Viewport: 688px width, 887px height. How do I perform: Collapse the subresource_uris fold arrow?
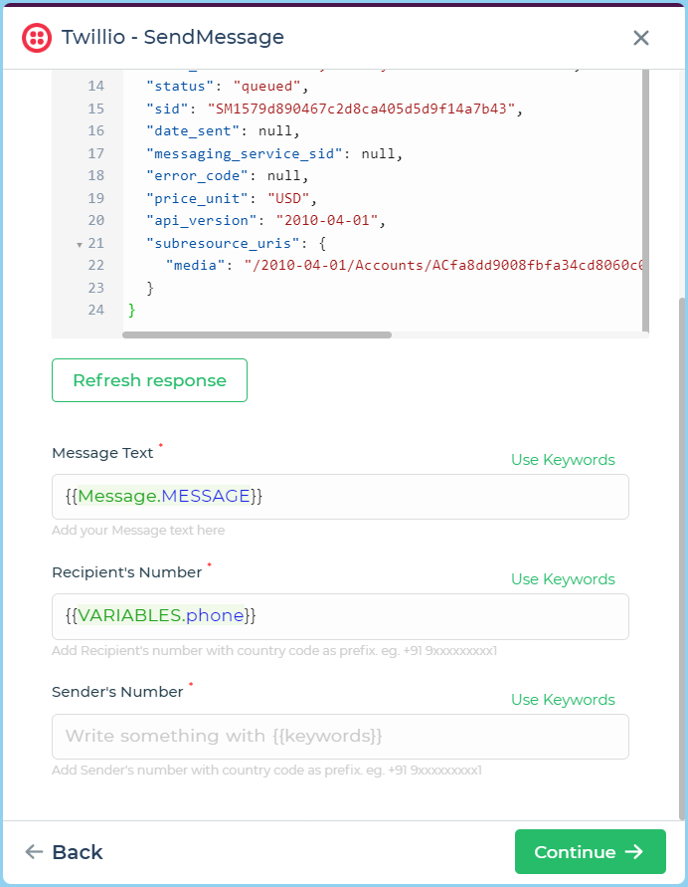point(80,244)
